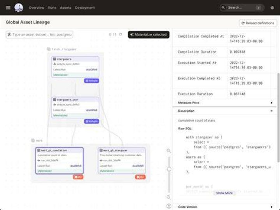Viewport: 280px width, 210px height.
Task: Click the op icon in mart_gh_cumulative node
Action: [x=39, y=160]
